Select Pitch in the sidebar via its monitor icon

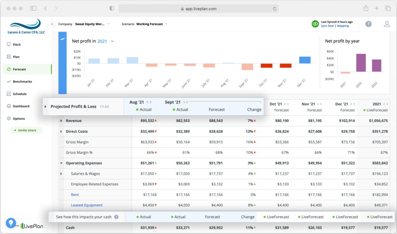[x=8, y=44]
